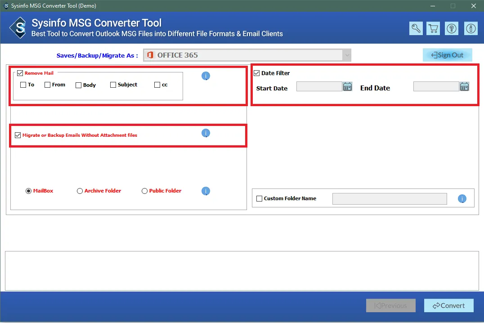Uncheck the Date Filter checkbox
This screenshot has width=484, height=323.
(257, 73)
